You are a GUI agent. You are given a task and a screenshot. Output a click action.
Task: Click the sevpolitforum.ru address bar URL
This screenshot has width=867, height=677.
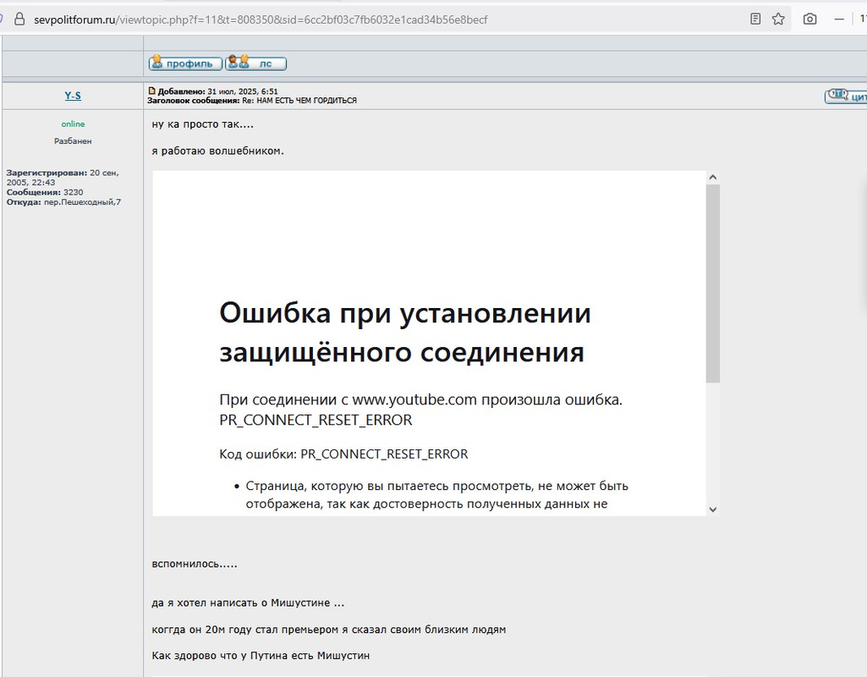(x=261, y=20)
